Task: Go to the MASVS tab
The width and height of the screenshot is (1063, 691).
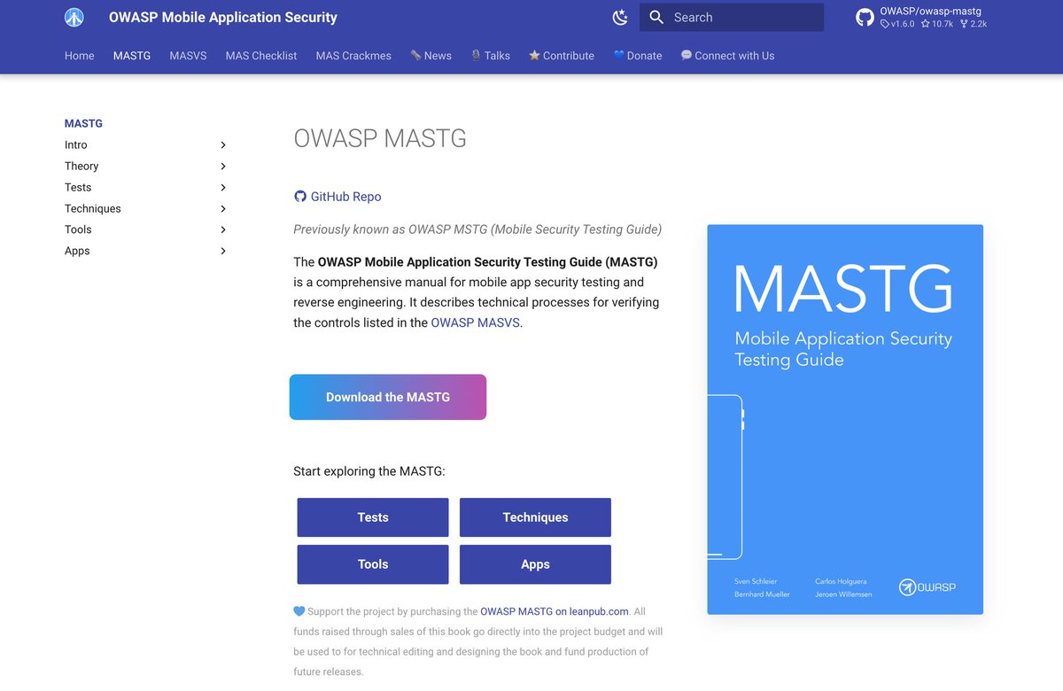Action: coord(188,56)
